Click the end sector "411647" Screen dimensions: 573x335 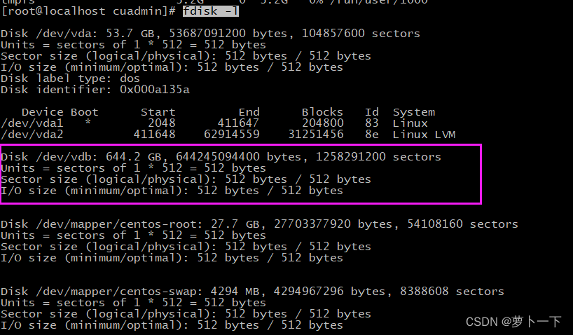pos(239,123)
